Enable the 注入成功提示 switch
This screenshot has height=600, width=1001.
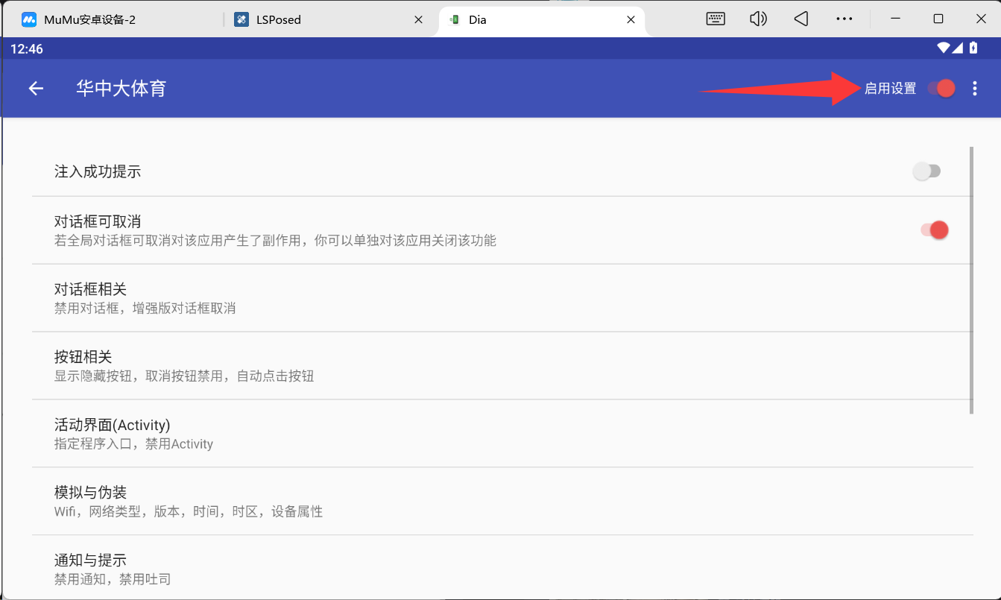pos(926,171)
